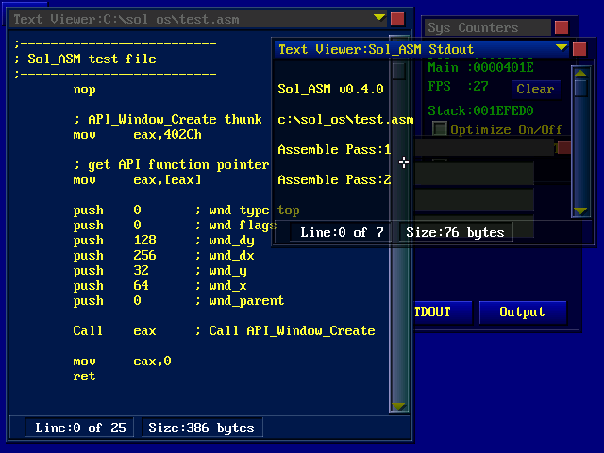Click the Sys Counters scrollbar thumb
This screenshot has width=604, height=453.
580,89
